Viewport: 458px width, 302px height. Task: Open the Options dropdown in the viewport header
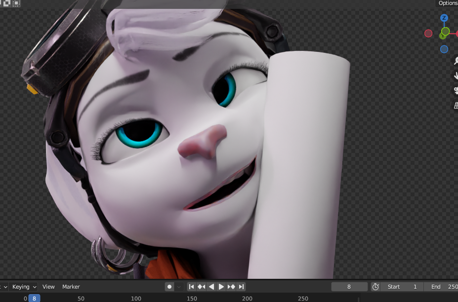click(x=447, y=3)
